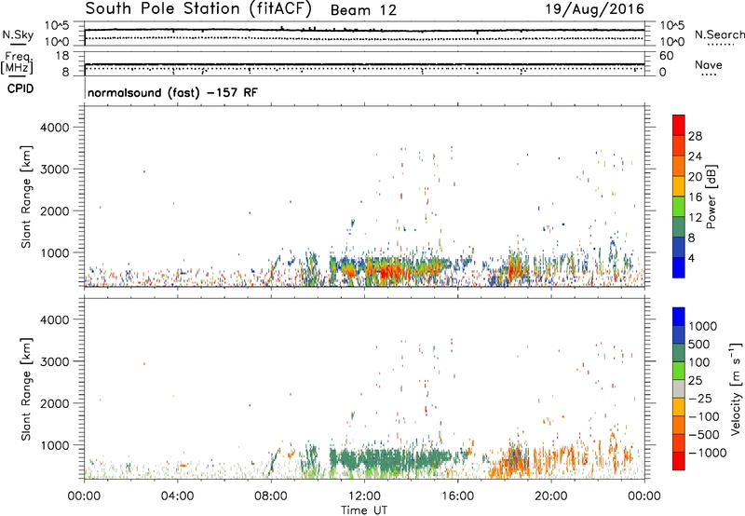Pick the red bottom segment of Velocity colorbar
The height and width of the screenshot is (516, 745).
tap(679, 461)
